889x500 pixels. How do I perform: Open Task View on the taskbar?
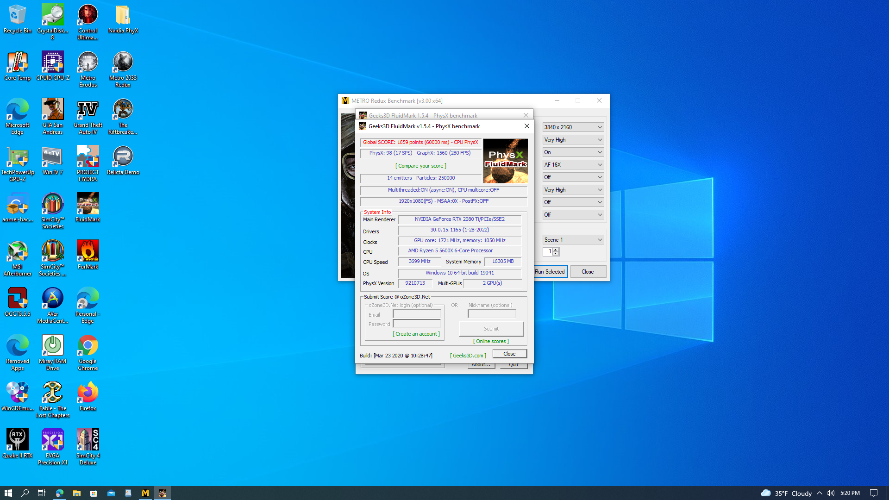point(42,493)
